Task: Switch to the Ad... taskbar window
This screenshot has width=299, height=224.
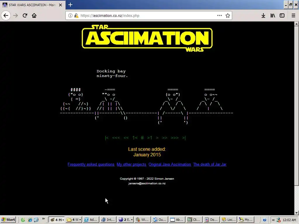Action: [91, 220]
